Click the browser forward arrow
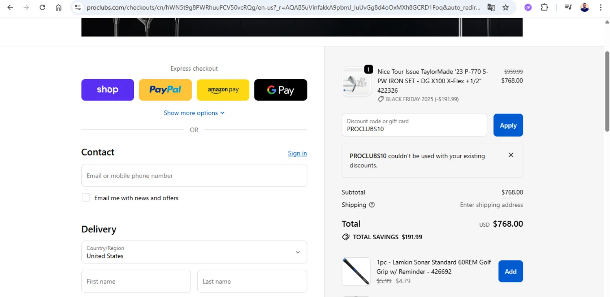 coord(26,7)
